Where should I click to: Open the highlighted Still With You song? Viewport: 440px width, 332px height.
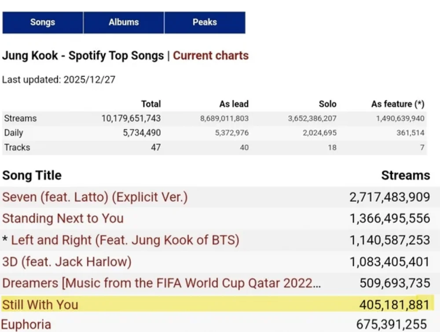40,304
